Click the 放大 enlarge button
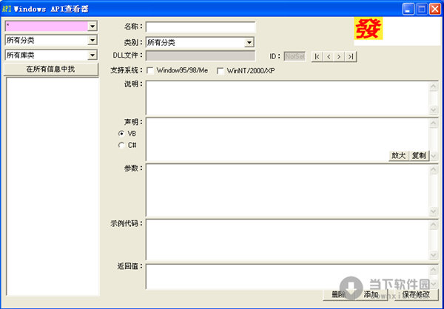Image resolution: width=444 pixels, height=309 pixels. point(398,155)
